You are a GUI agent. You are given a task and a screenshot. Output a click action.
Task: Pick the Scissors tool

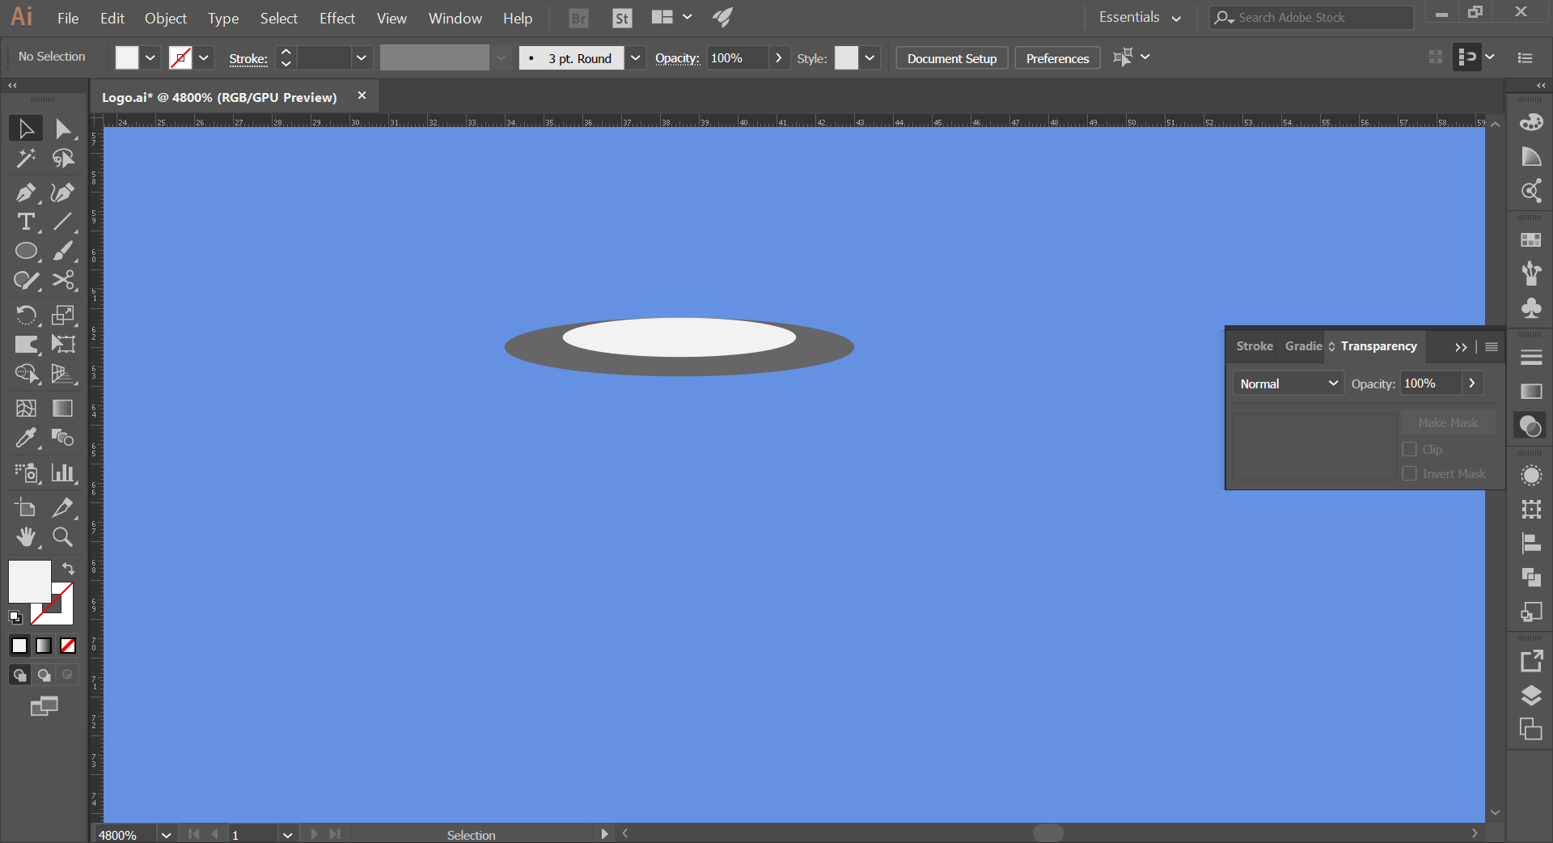[x=63, y=281]
